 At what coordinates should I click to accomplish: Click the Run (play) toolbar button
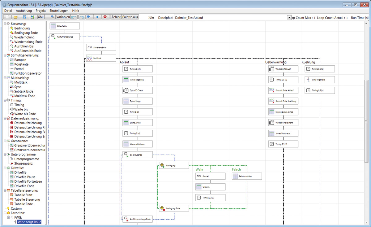pos(88,17)
